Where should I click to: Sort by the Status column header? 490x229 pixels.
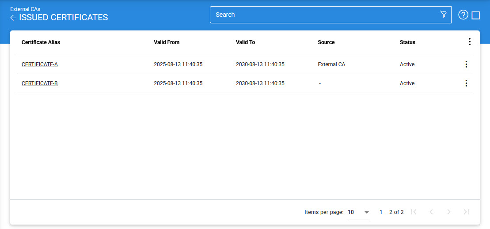[407, 42]
